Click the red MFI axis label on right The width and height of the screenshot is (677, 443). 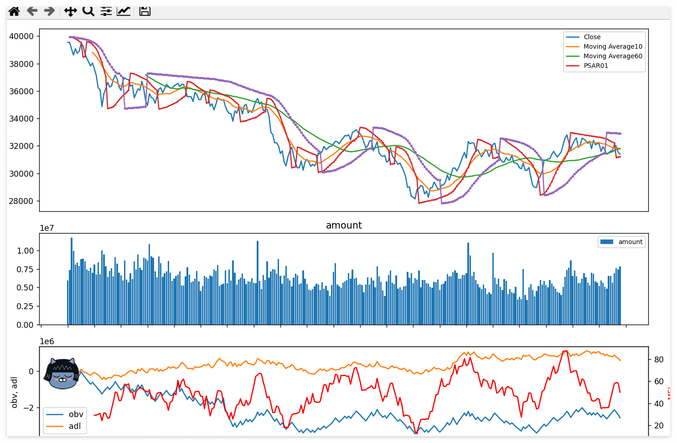670,392
